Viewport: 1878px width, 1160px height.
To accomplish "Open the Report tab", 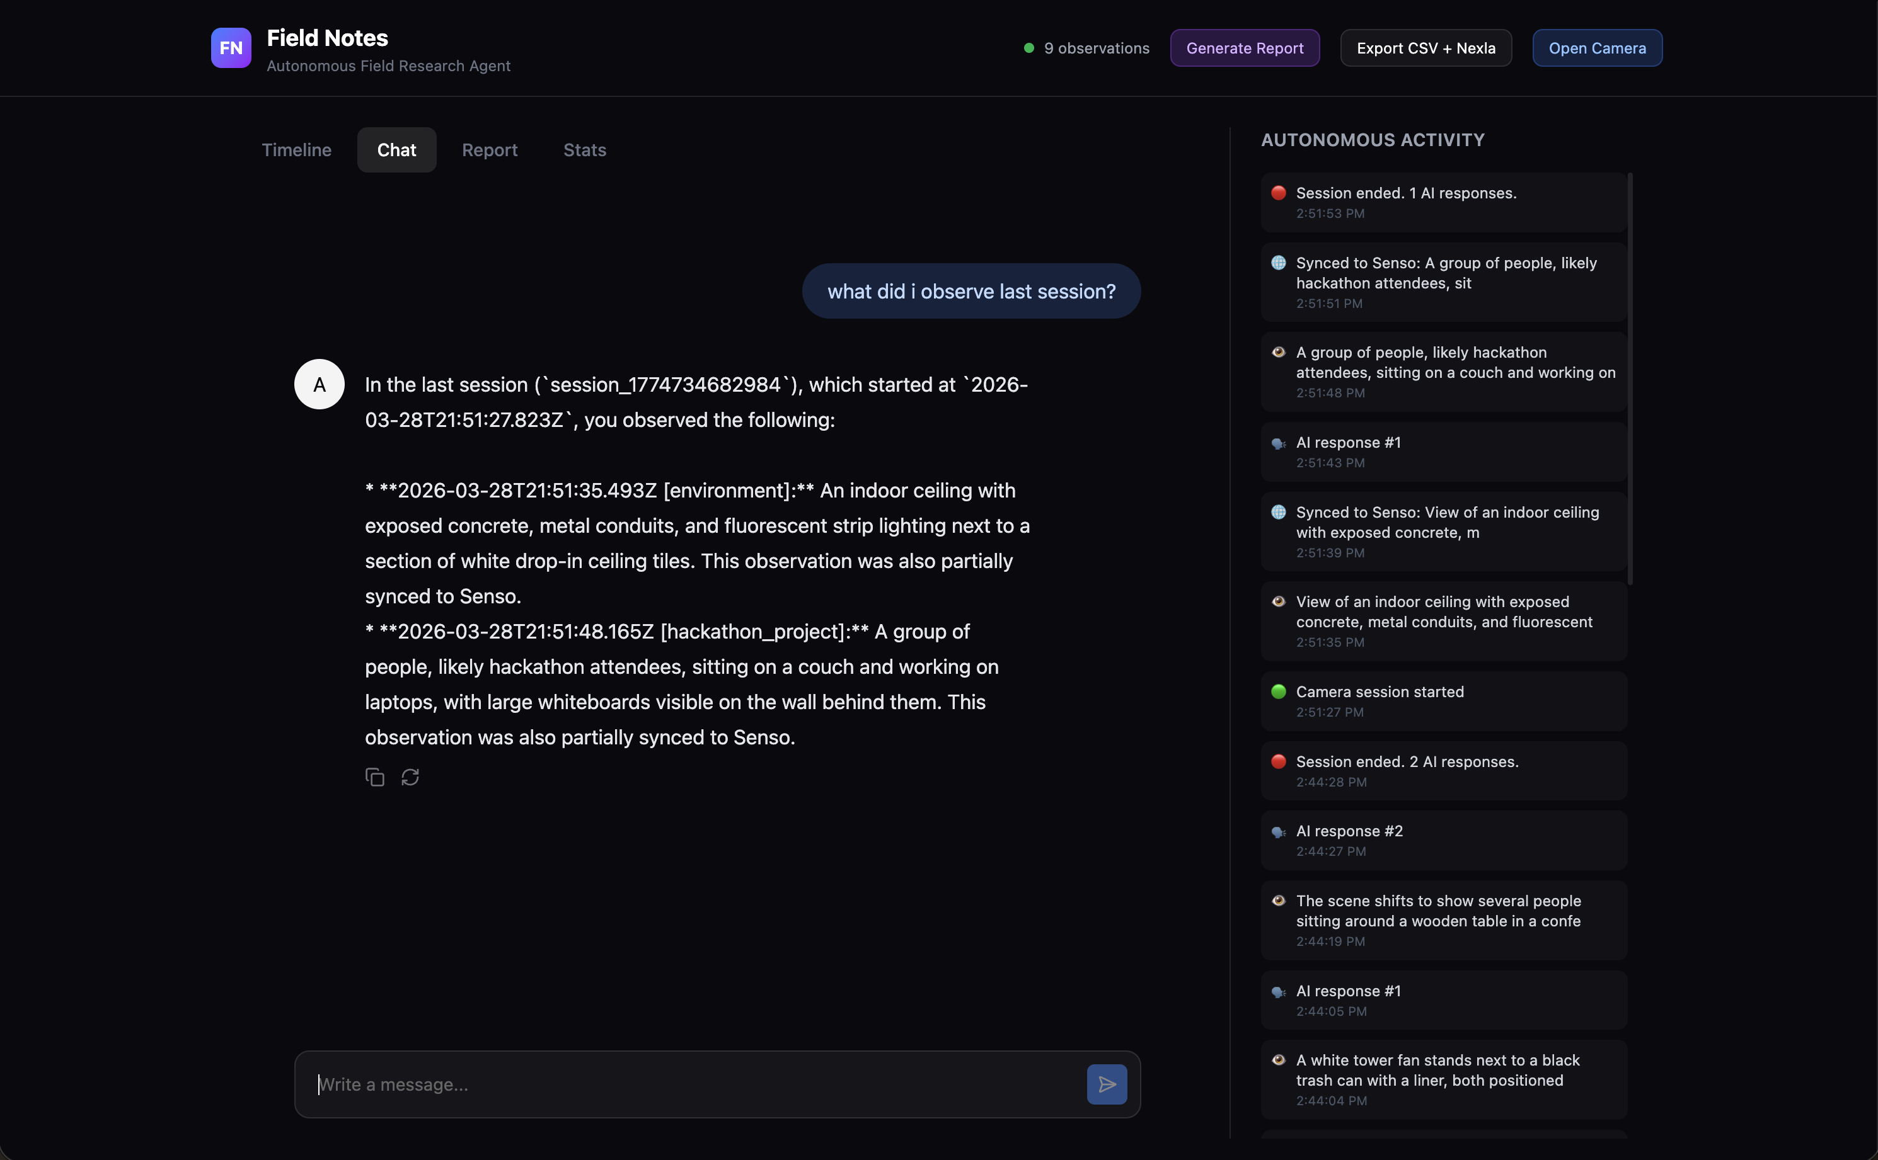I will click(x=489, y=150).
